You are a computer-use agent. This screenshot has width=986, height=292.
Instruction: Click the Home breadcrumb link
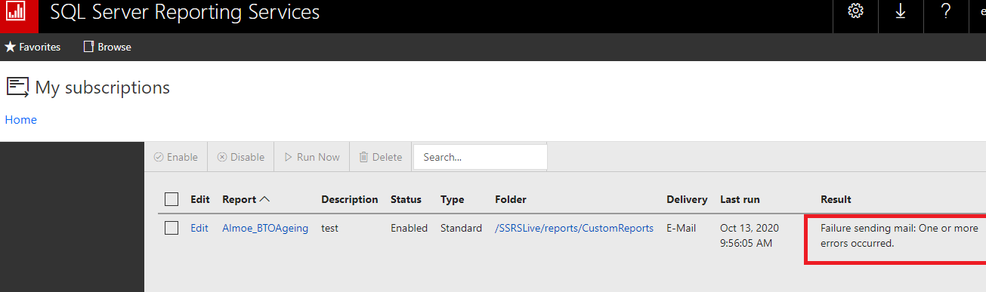pos(20,119)
